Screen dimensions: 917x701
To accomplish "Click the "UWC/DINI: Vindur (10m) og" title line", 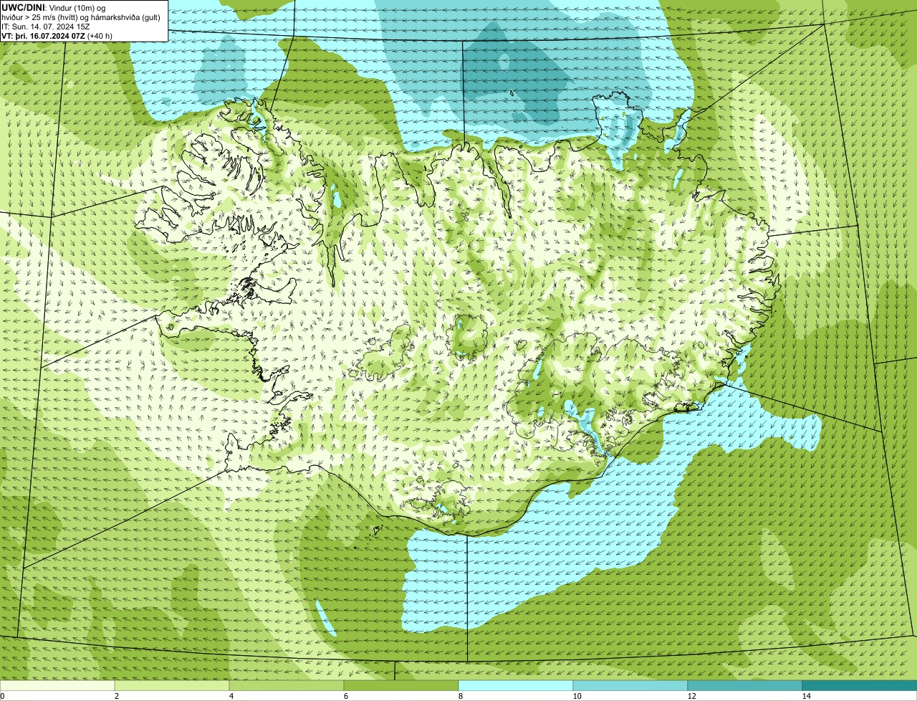I will (x=53, y=7).
